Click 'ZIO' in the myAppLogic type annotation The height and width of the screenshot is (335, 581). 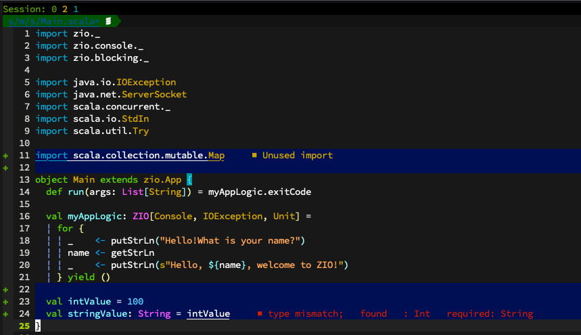141,216
